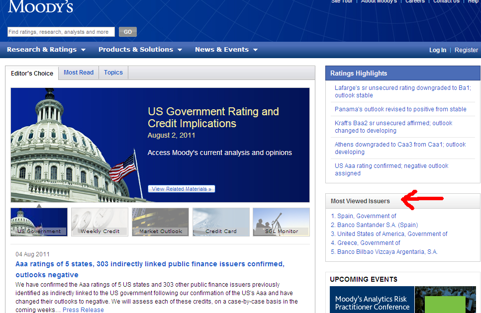481x313 pixels.
Task: Select the Editor's Choice tab
Action: pos(32,73)
